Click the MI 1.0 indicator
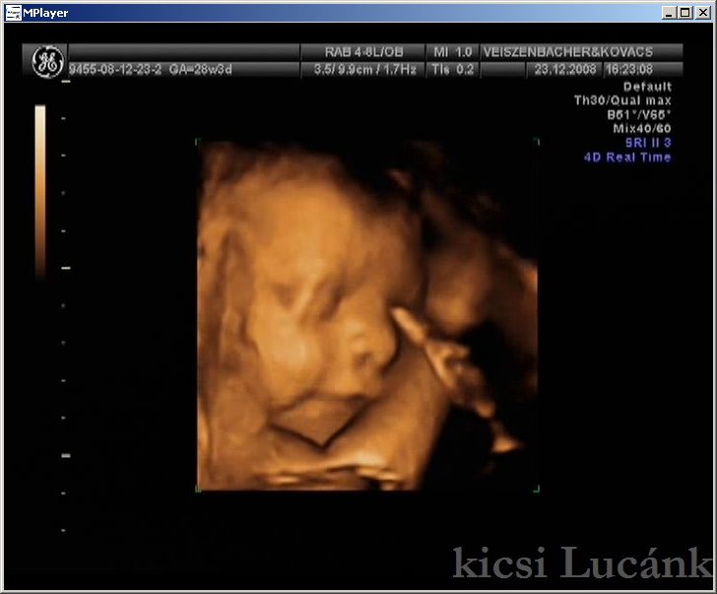Screen dimensions: 717x594 pyautogui.click(x=452, y=51)
